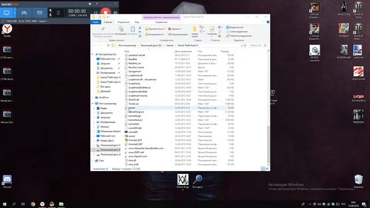Open the Windows Start button
This screenshot has height=208, width=370.
pos(4,204)
